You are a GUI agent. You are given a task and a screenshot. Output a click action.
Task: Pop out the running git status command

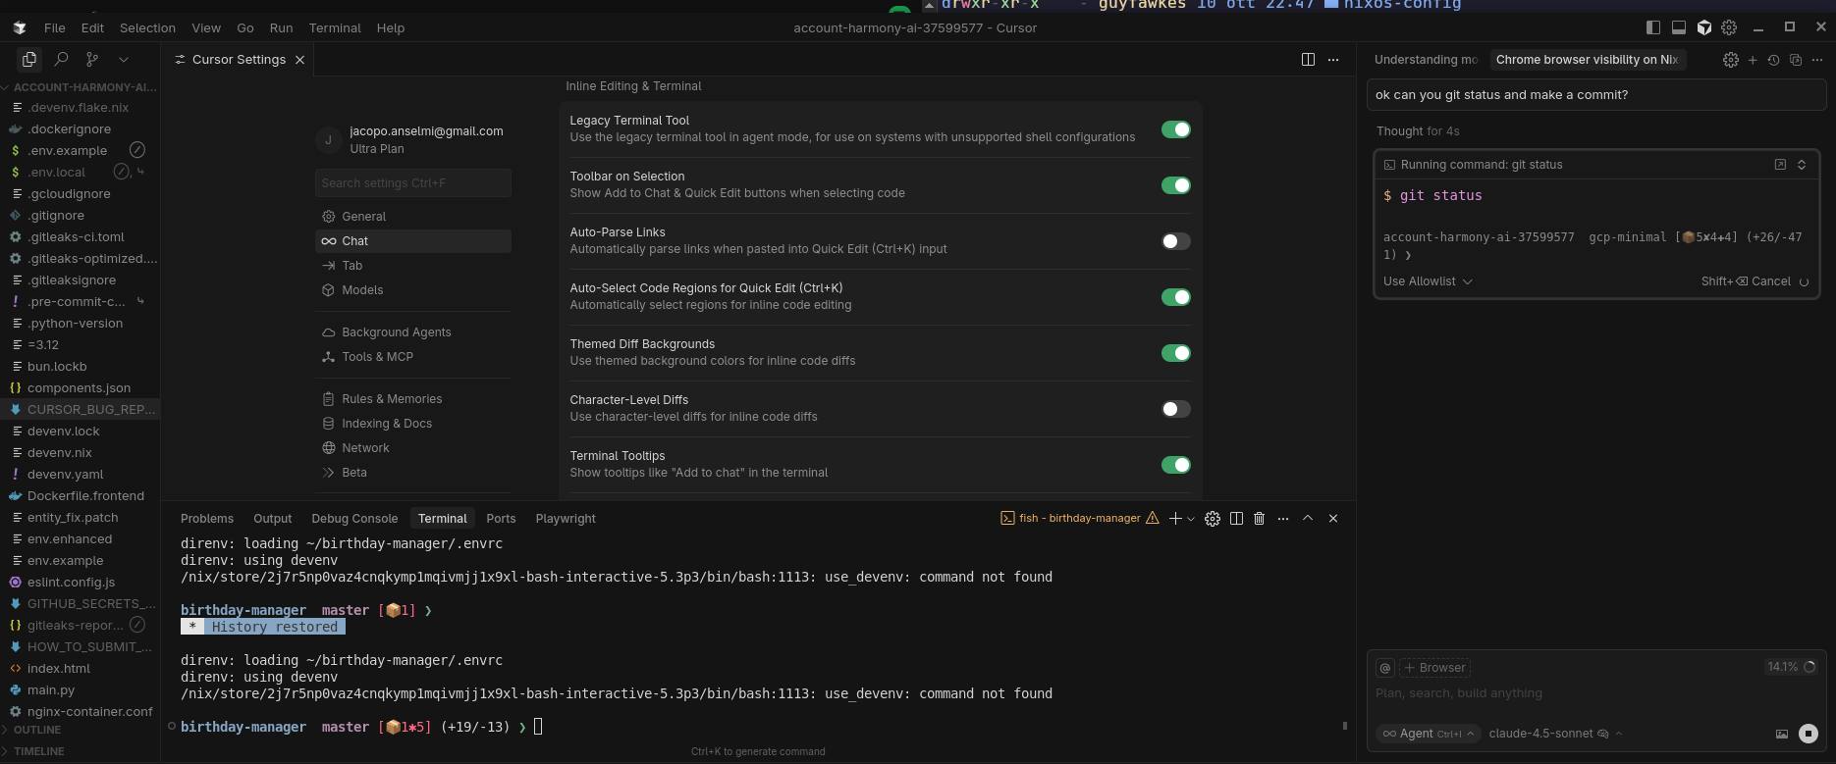[1780, 165]
